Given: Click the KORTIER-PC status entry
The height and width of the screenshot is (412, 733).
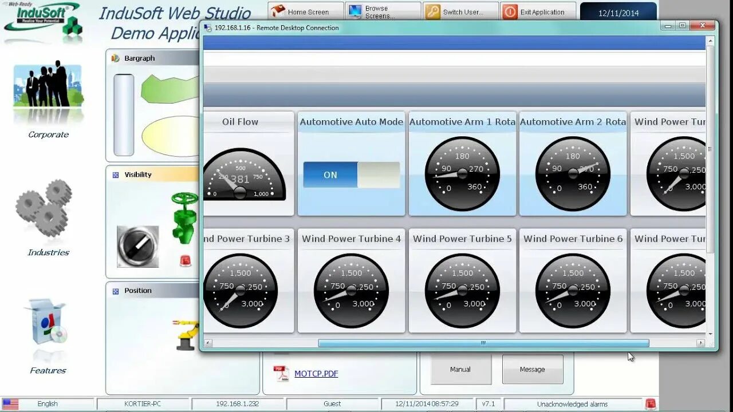Looking at the screenshot, I should 143,404.
